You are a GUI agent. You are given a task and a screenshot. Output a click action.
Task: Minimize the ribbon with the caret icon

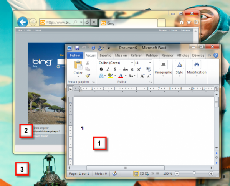point(210,55)
